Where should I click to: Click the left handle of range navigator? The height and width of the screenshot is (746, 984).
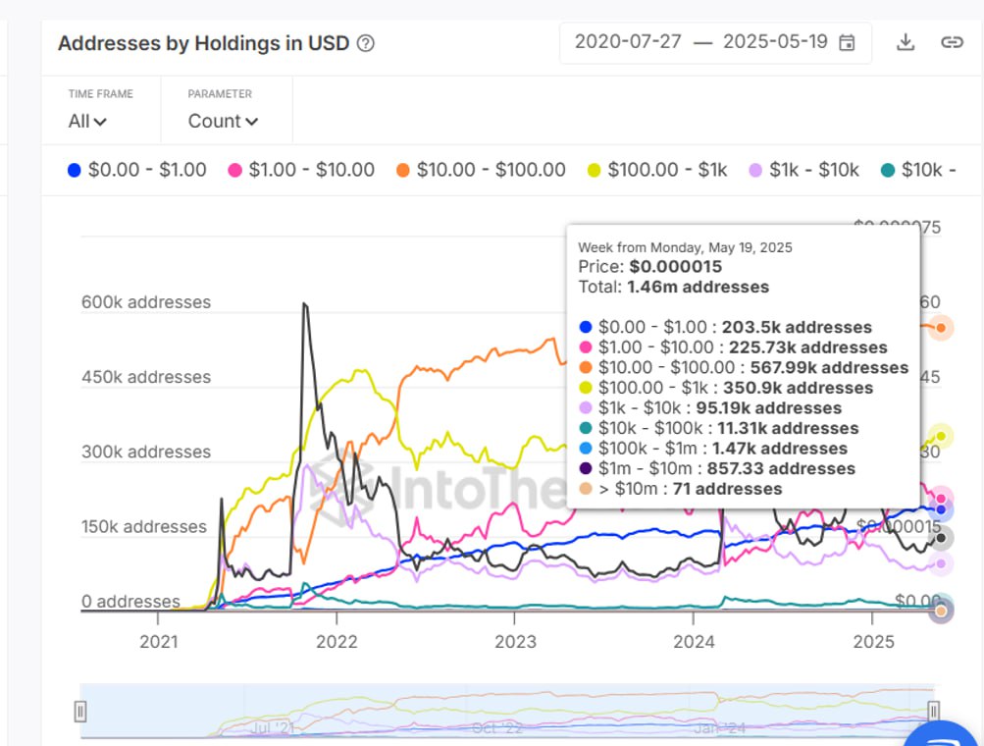pyautogui.click(x=80, y=711)
